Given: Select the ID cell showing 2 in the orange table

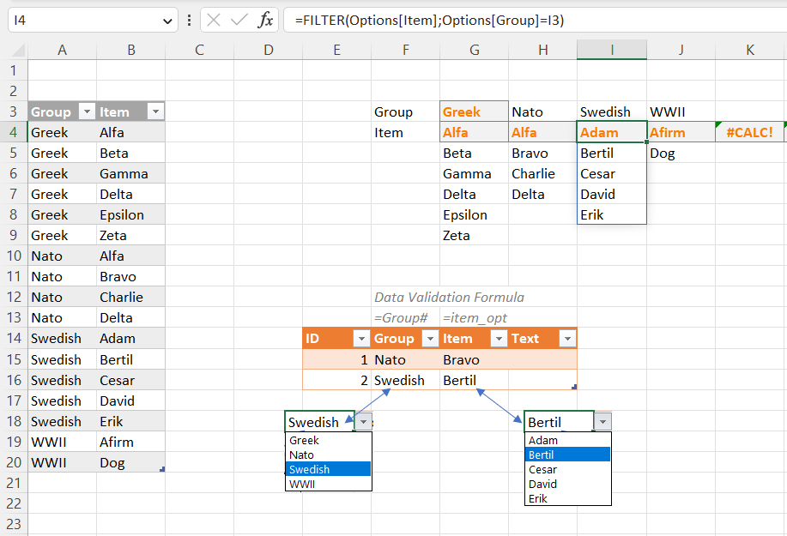Looking at the screenshot, I should pos(336,380).
